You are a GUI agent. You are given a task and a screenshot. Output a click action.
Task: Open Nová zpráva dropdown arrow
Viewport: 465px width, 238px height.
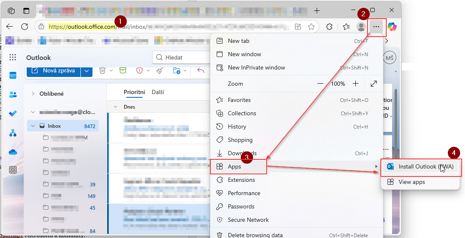(86, 71)
